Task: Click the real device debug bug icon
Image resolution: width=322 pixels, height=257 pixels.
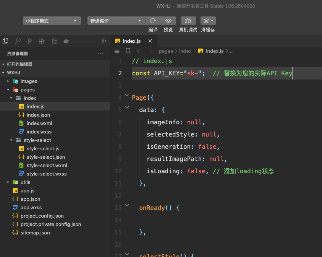Action: click(x=188, y=21)
